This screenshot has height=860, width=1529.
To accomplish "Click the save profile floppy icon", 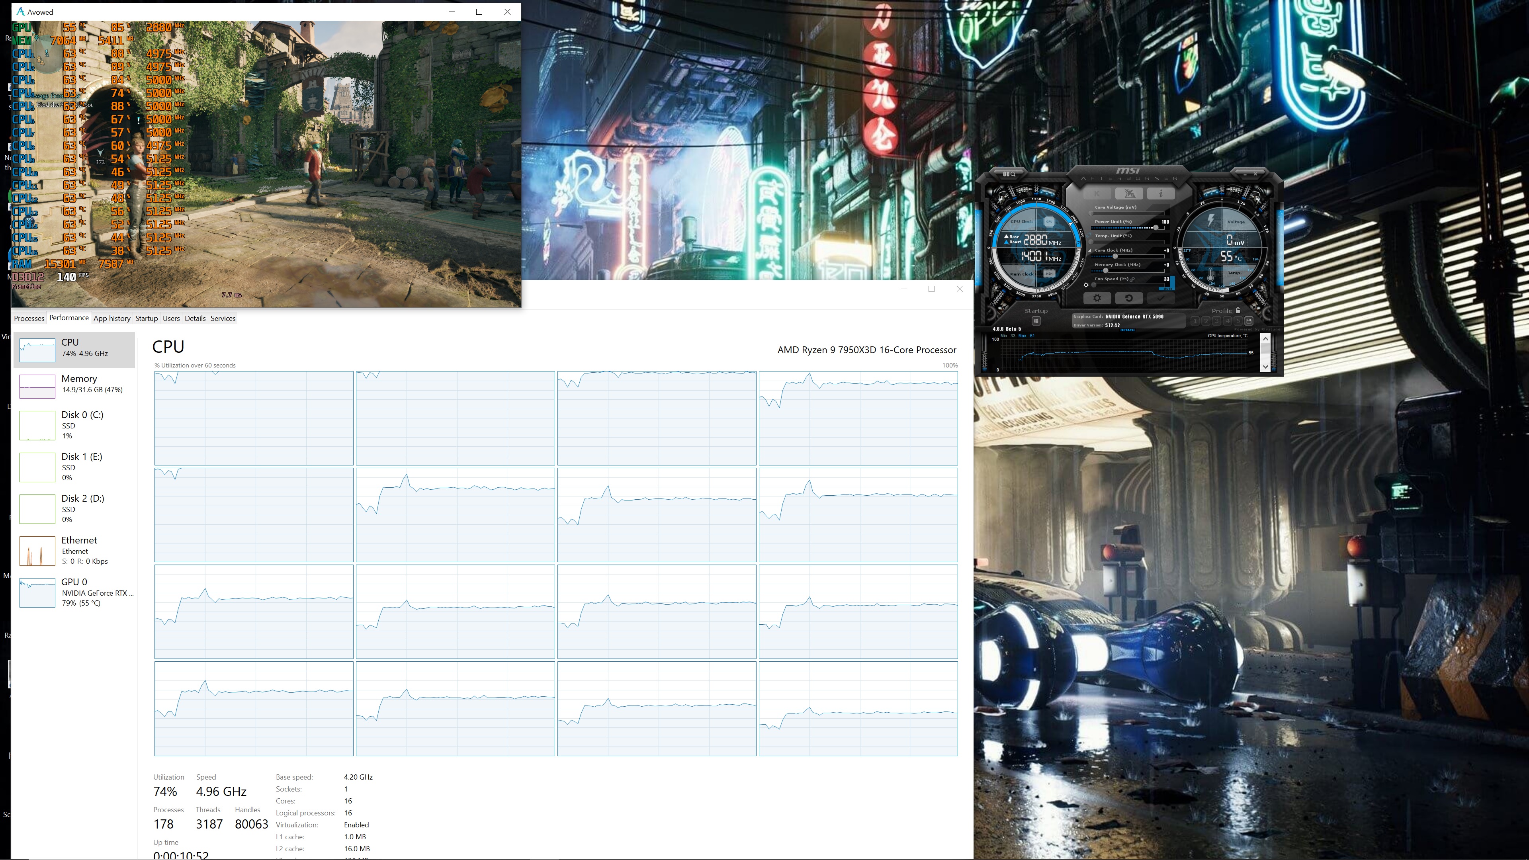I will point(1249,321).
